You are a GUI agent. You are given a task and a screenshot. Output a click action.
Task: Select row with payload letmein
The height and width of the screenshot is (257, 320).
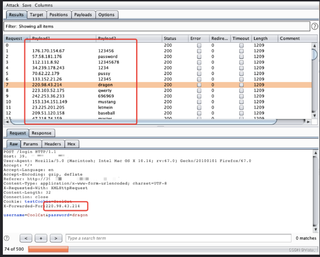tap(158, 108)
